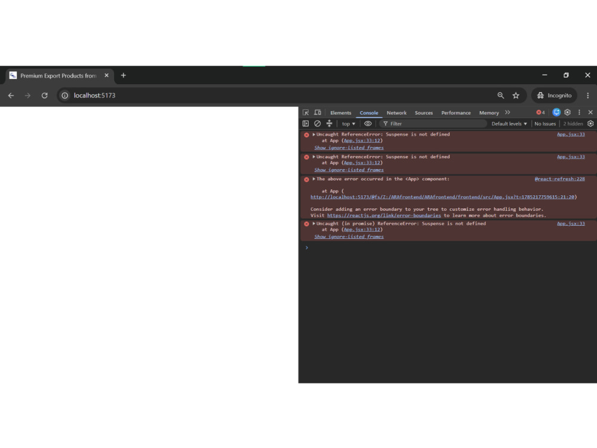Open Chrome three-dot menu

[x=588, y=96]
